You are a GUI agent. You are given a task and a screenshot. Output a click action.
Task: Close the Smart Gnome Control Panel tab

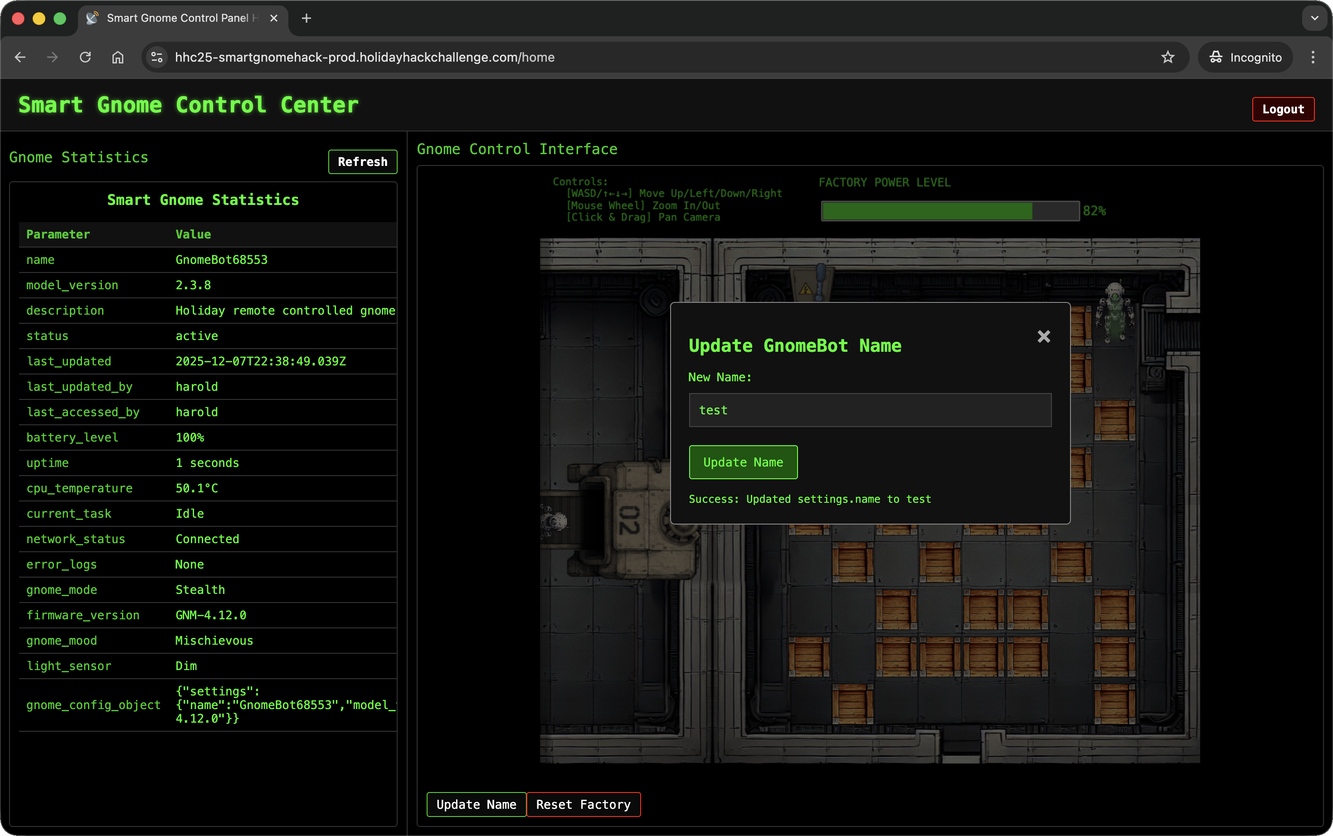(x=274, y=18)
